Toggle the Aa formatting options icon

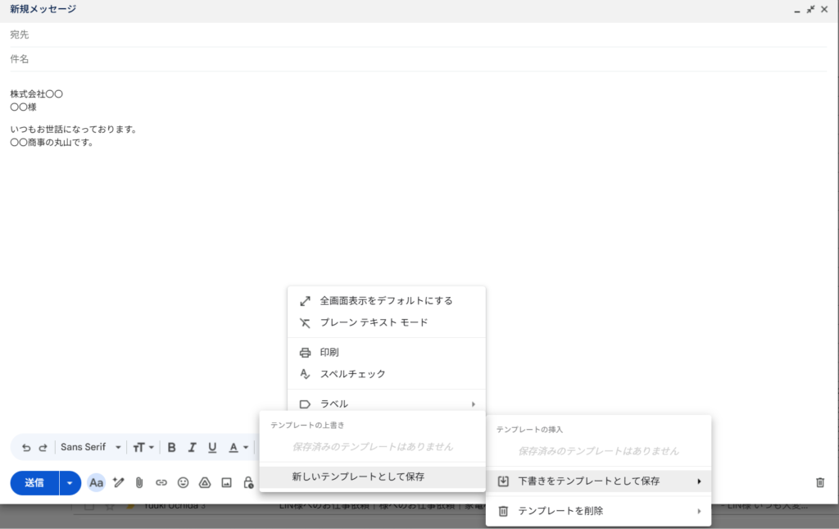97,483
